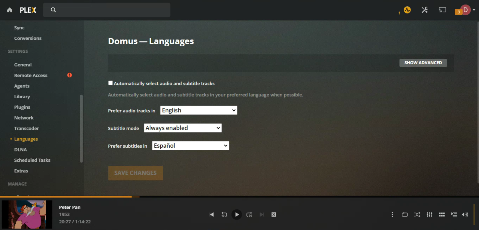Open Remote Access settings
Viewport: 479px width, 230px height.
31,75
